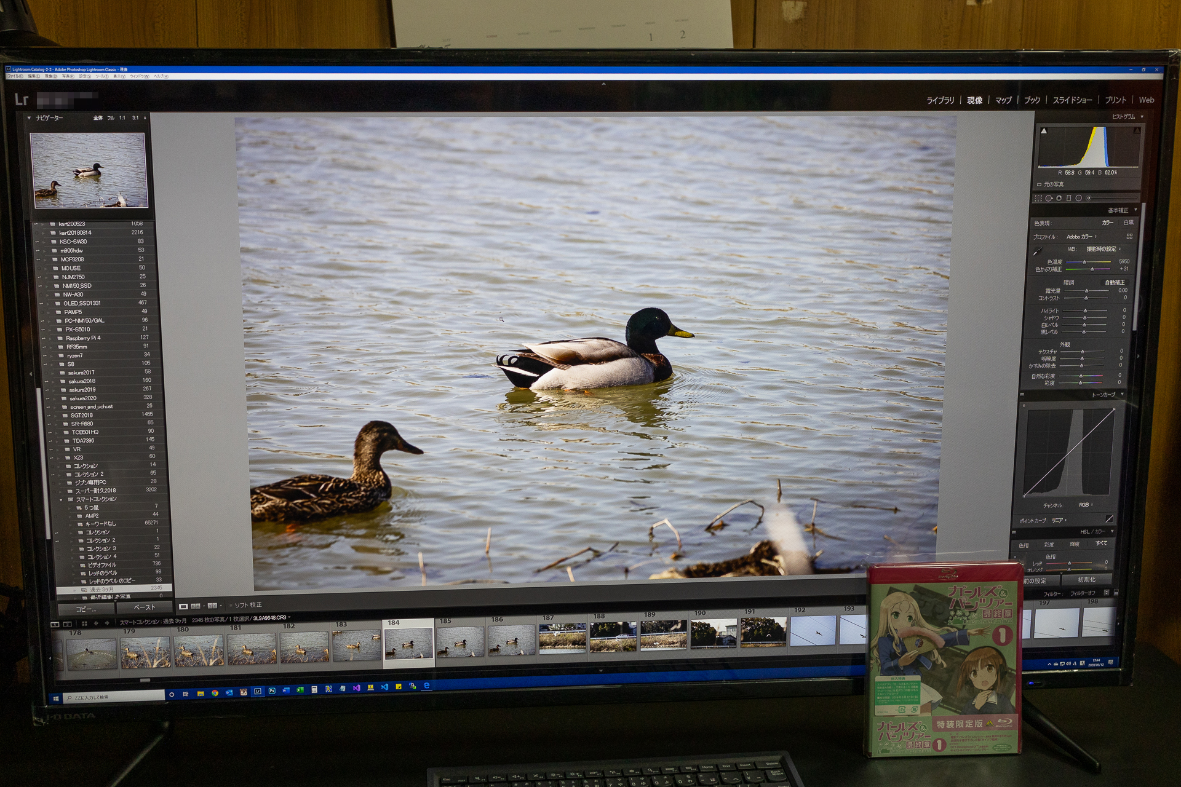The width and height of the screenshot is (1181, 787).
Task: Collapse the ナビゲーター panel triangle
Action: click(28, 117)
